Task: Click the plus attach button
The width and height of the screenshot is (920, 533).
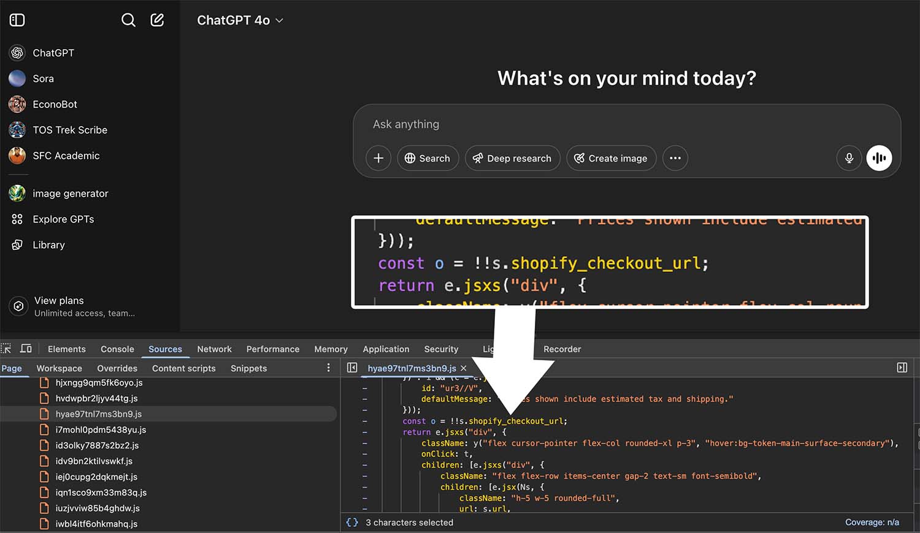Action: click(378, 158)
